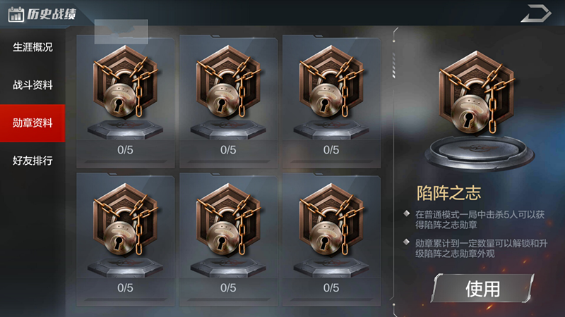This screenshot has width=565, height=317.
Task: Click the 0/5 progress under bottom right medal
Action: tap(331, 288)
